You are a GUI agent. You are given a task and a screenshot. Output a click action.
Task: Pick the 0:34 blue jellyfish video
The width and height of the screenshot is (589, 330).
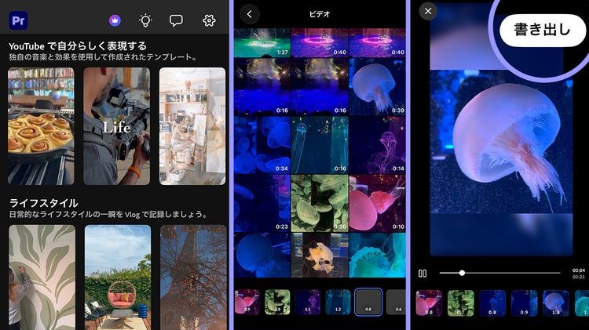(262, 145)
